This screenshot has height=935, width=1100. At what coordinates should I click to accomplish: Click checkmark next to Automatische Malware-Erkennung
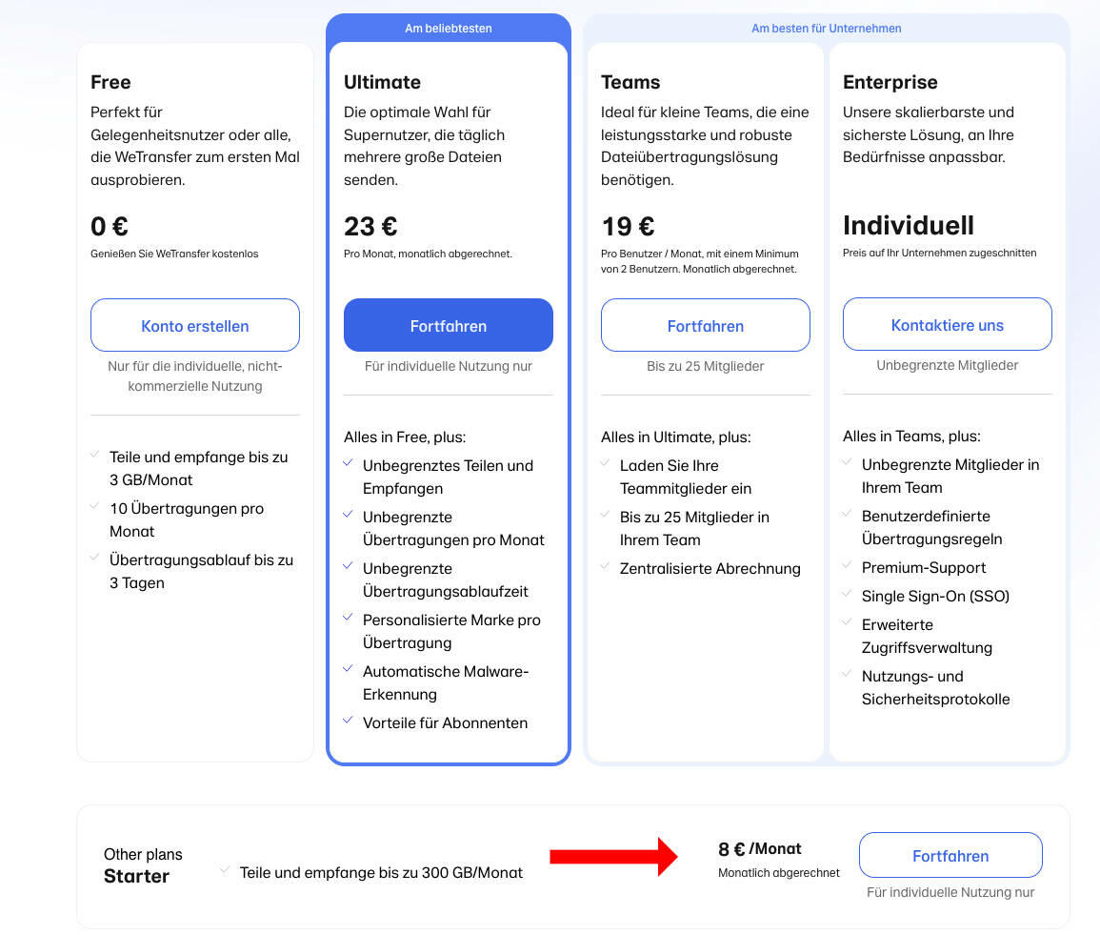348,669
